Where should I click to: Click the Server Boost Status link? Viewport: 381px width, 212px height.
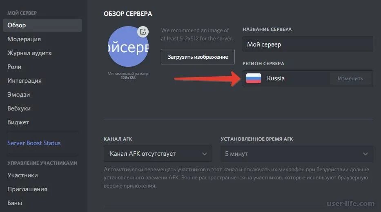pyautogui.click(x=34, y=143)
